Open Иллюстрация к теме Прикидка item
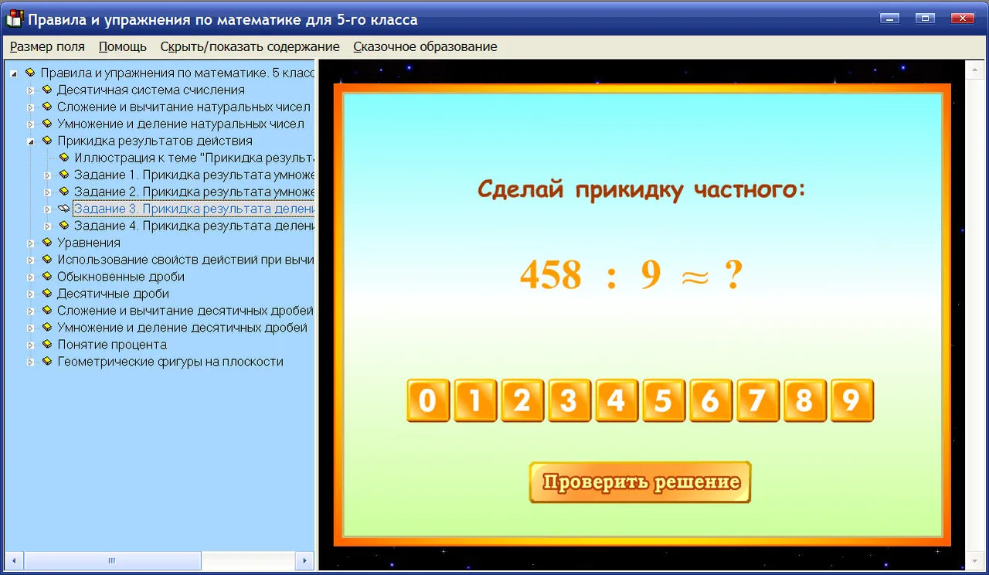This screenshot has height=575, width=989. [194, 158]
